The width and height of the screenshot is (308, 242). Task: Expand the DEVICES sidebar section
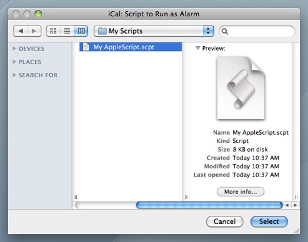(14, 49)
